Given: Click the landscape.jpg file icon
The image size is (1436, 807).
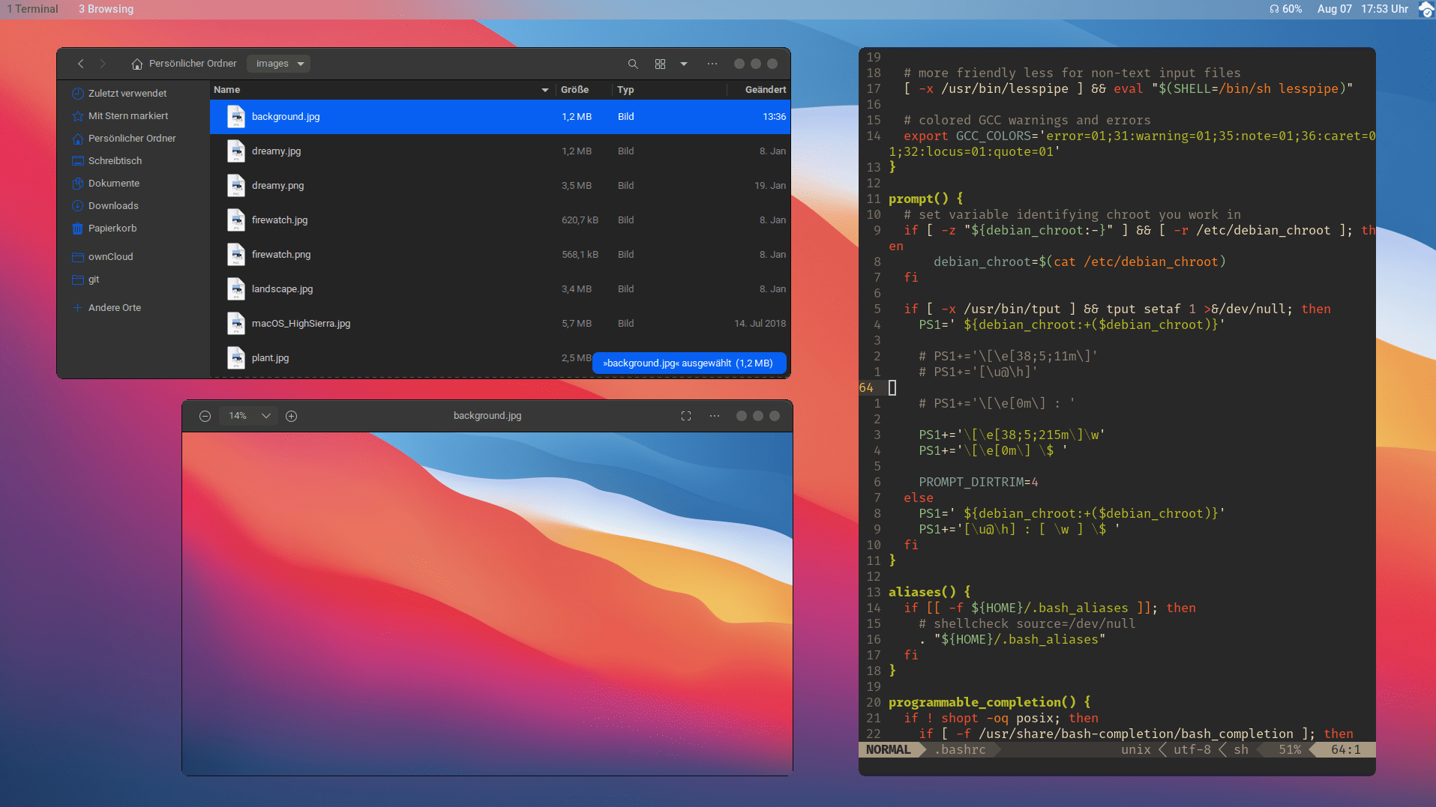Looking at the screenshot, I should (236, 289).
